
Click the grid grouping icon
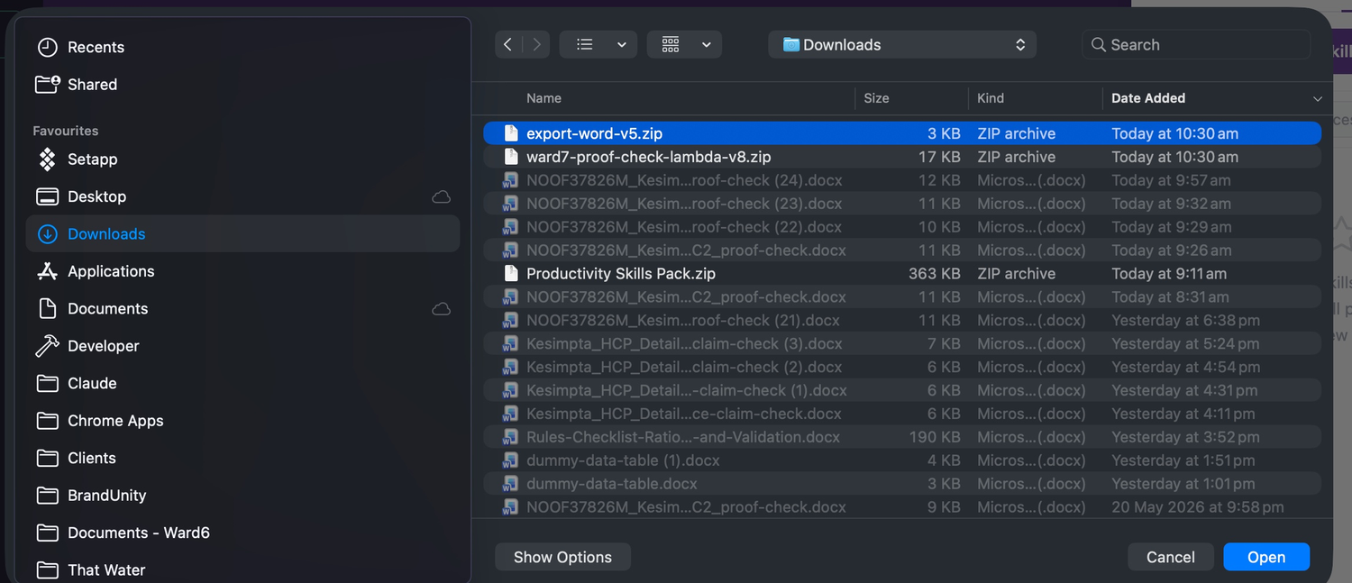[671, 44]
